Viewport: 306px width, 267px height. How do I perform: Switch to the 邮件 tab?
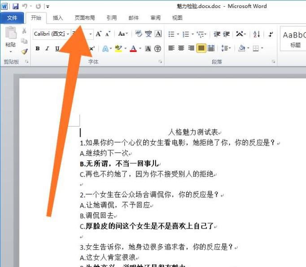tap(134, 18)
